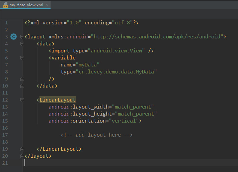This screenshot has width=238, height=172.
Task: Click the "cn.levey.demo.data.MyData" type value
Action: pyautogui.click(x=116, y=72)
